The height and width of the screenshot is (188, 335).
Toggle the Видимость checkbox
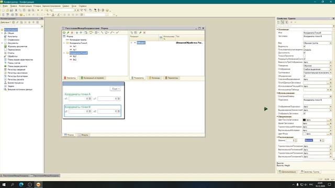click(305, 46)
